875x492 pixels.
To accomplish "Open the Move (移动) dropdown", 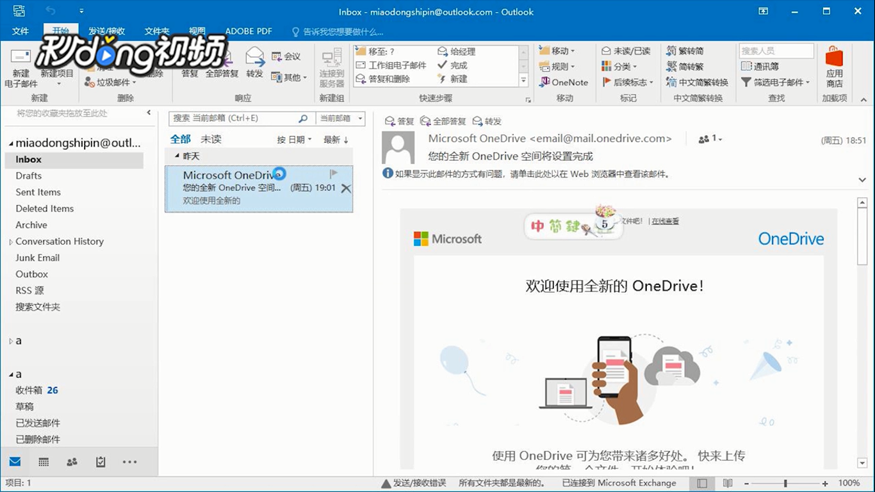I will click(x=557, y=51).
